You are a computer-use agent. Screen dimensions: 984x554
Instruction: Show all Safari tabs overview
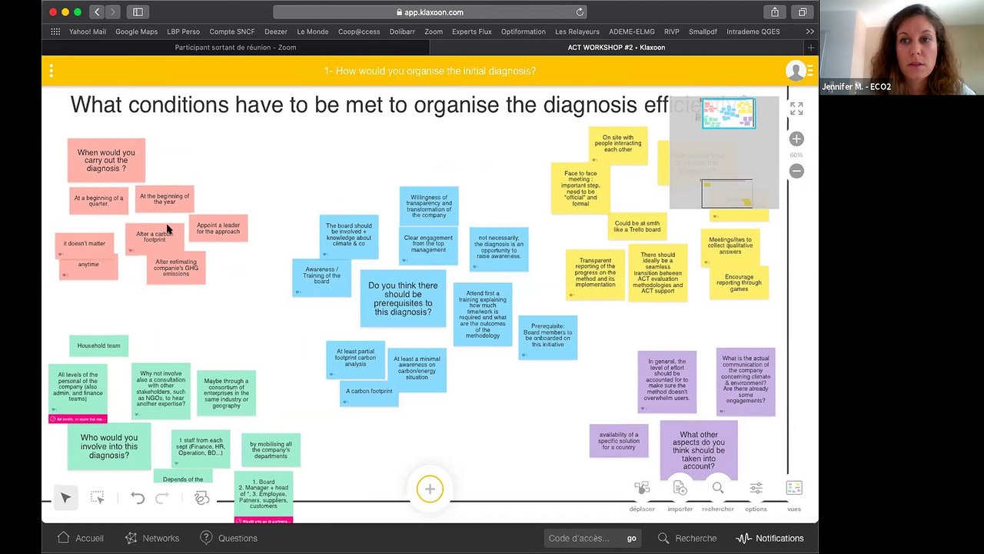(x=803, y=12)
